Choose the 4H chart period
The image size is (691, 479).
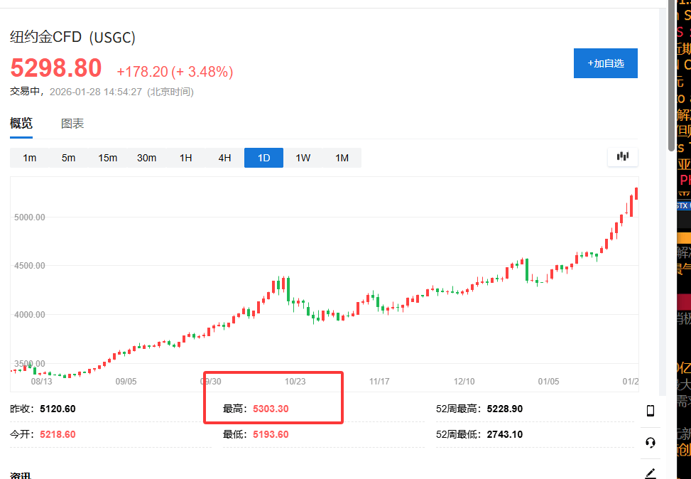[x=224, y=158]
